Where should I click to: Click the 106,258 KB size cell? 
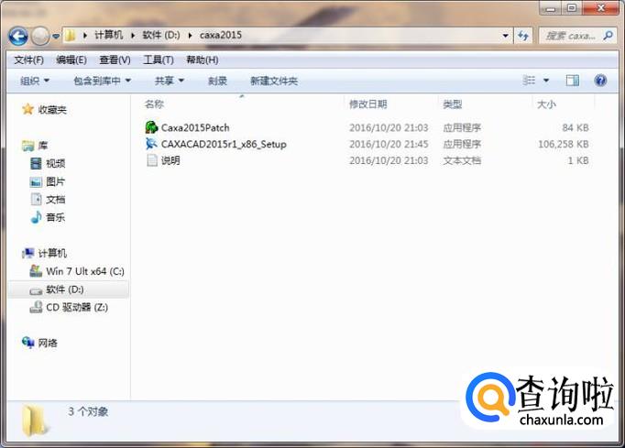pyautogui.click(x=564, y=144)
